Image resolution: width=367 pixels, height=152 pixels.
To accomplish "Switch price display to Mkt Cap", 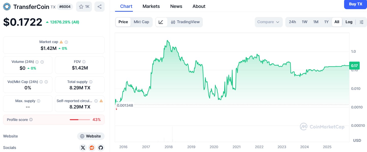I will coord(142,22).
